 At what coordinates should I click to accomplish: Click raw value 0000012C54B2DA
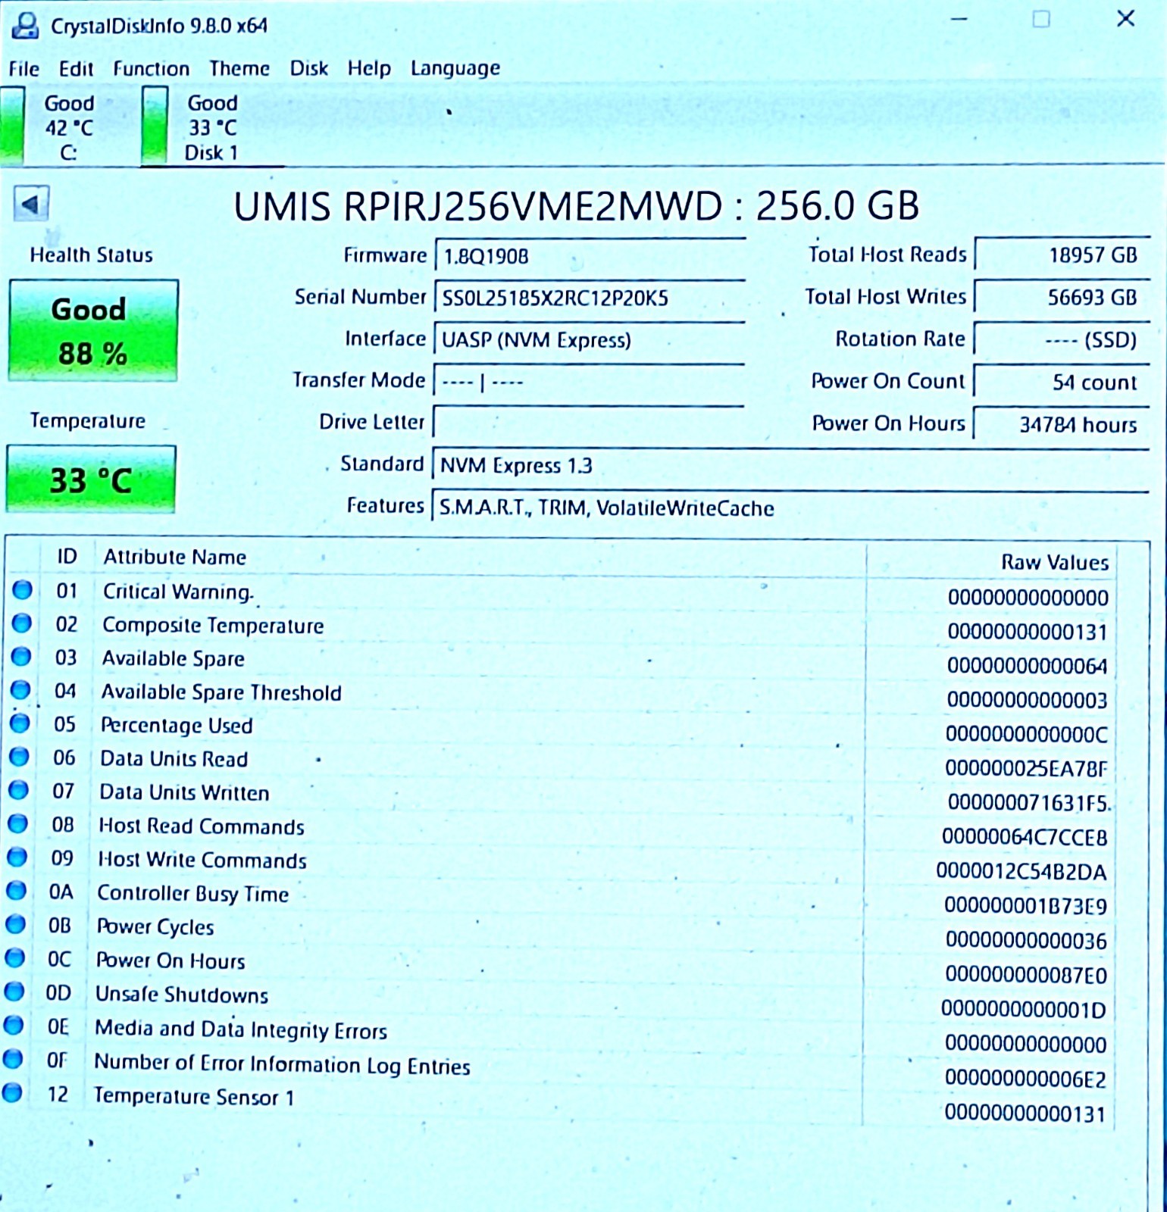coord(1022,872)
